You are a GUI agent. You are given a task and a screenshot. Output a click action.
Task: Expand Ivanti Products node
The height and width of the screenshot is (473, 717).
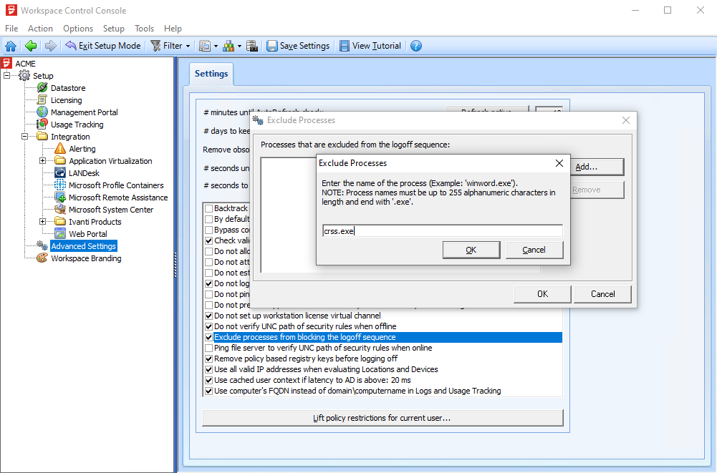pyautogui.click(x=42, y=222)
